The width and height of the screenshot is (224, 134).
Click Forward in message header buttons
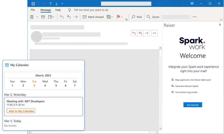[x=147, y=33]
